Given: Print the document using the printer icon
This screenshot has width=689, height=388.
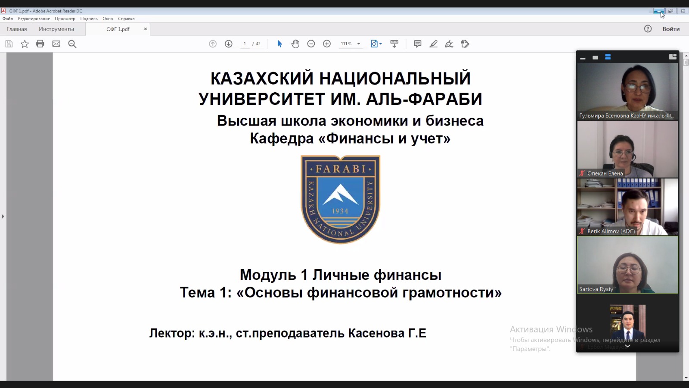Looking at the screenshot, I should click(x=40, y=44).
